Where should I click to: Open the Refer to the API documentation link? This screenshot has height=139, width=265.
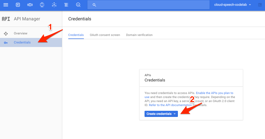[x=170, y=105]
